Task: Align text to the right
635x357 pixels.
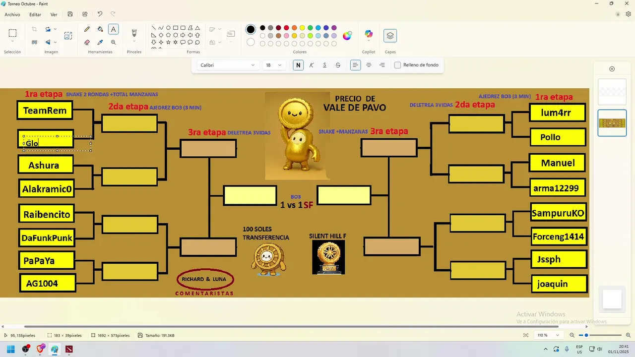Action: pyautogui.click(x=382, y=65)
